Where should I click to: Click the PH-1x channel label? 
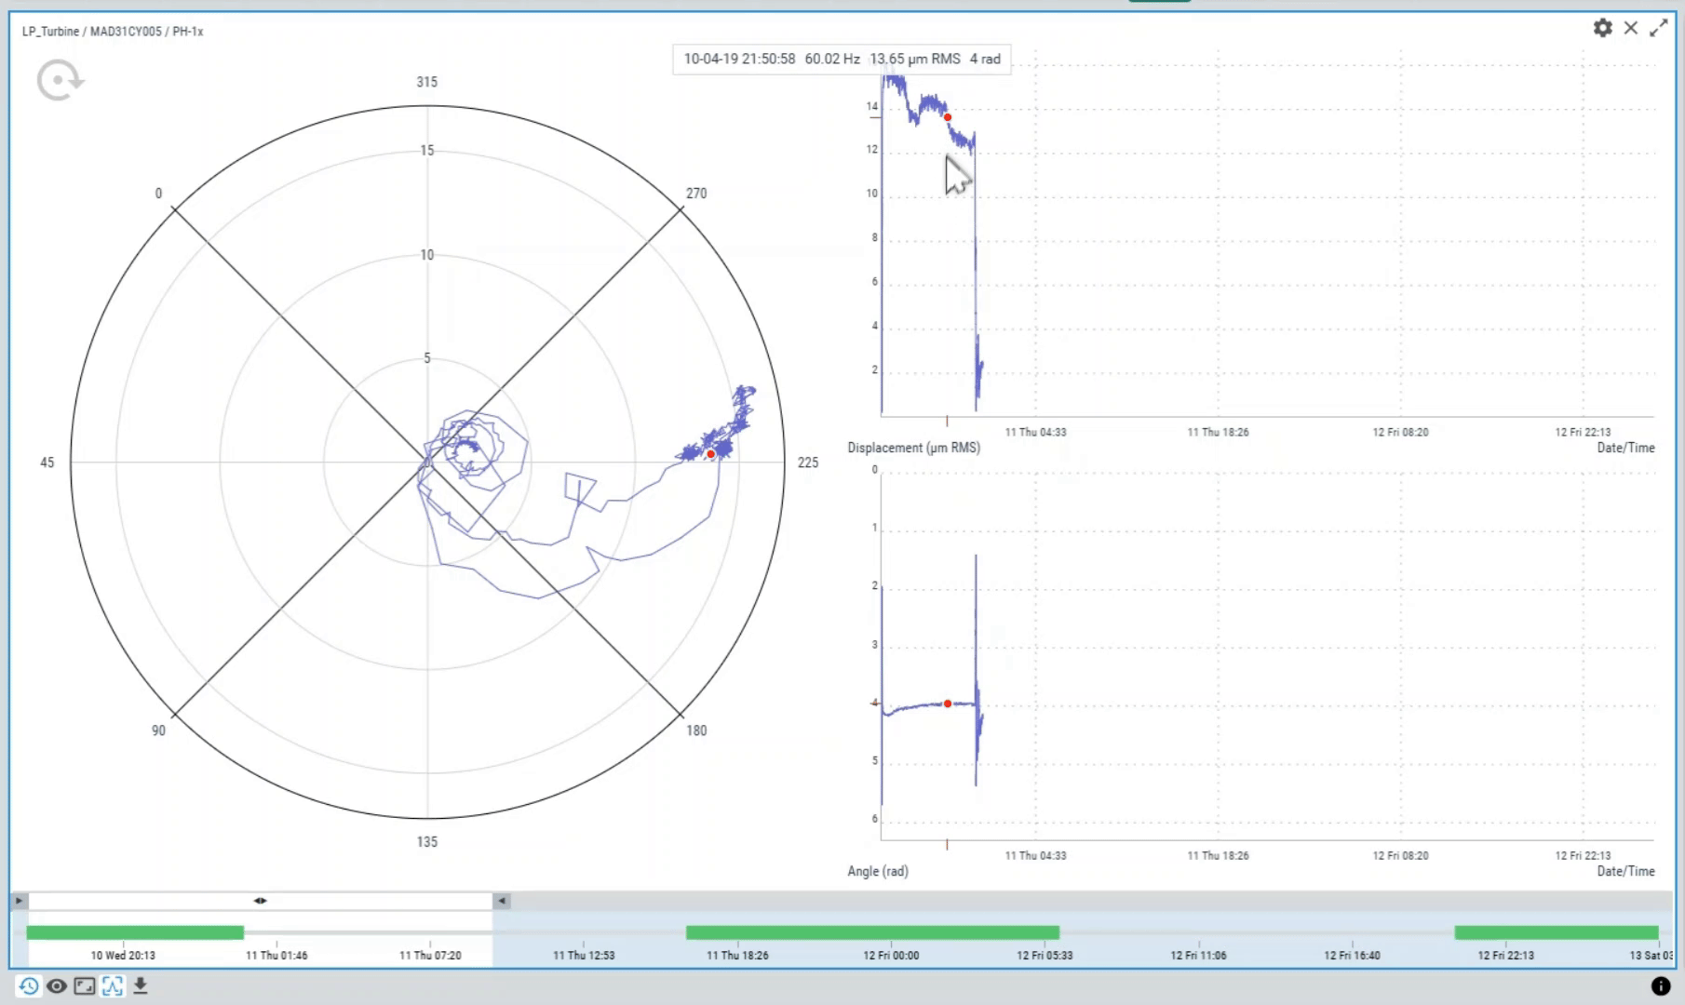(189, 31)
